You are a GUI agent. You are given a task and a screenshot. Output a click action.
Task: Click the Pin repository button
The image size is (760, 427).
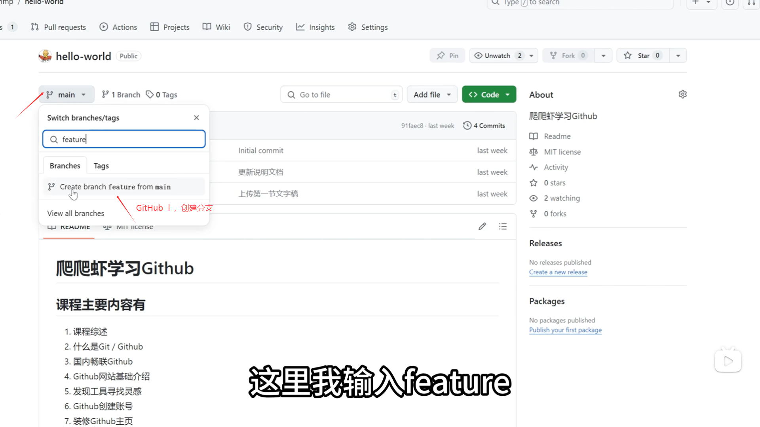(x=447, y=56)
